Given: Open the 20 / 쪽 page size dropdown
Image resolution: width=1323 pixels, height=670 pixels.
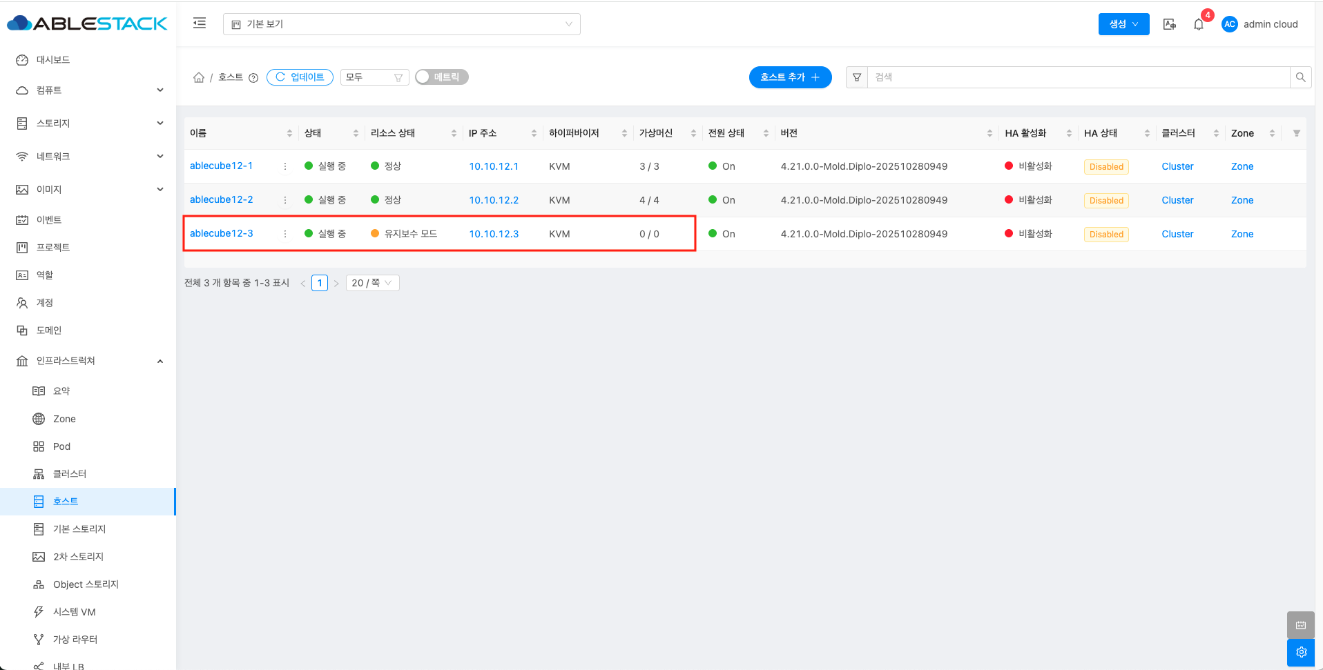Looking at the screenshot, I should (372, 283).
